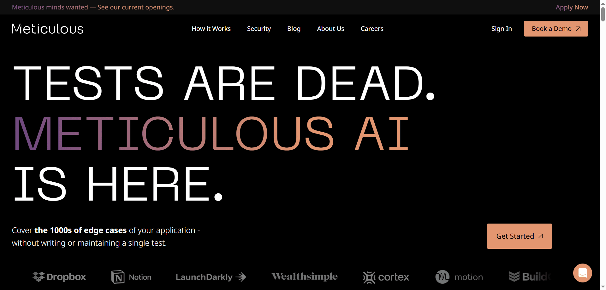Open the How it Works page

point(211,29)
